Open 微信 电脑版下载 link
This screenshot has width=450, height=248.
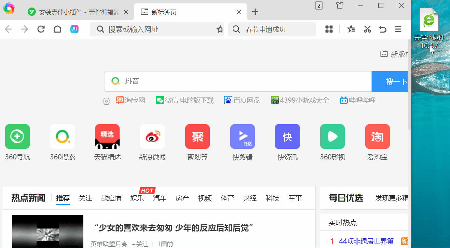tap(185, 100)
